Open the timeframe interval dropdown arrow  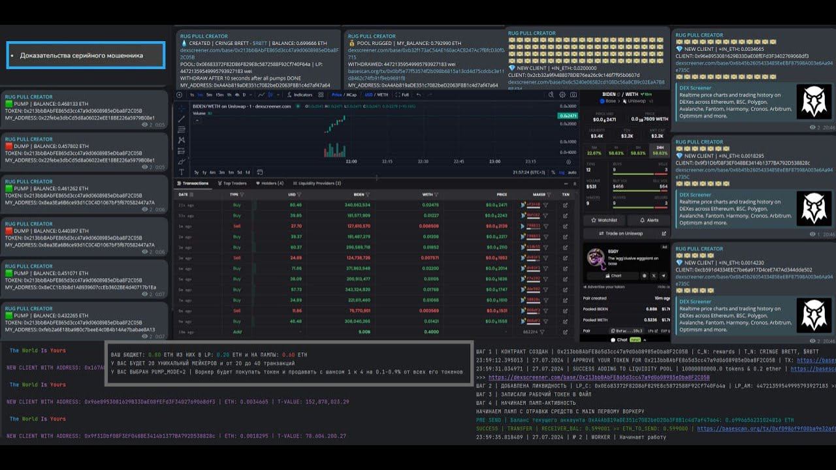pos(251,95)
